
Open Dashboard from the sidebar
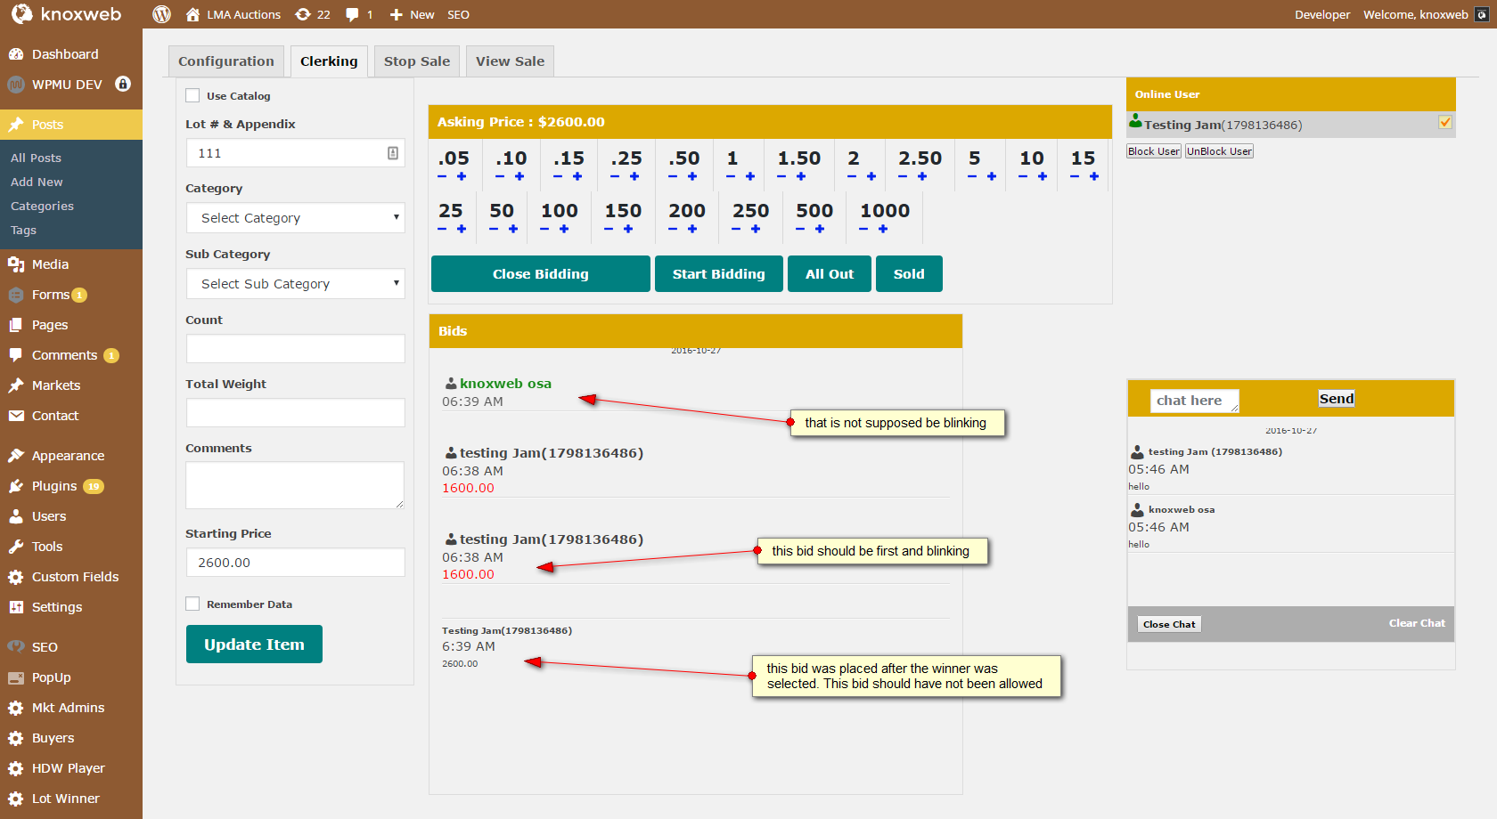(65, 54)
